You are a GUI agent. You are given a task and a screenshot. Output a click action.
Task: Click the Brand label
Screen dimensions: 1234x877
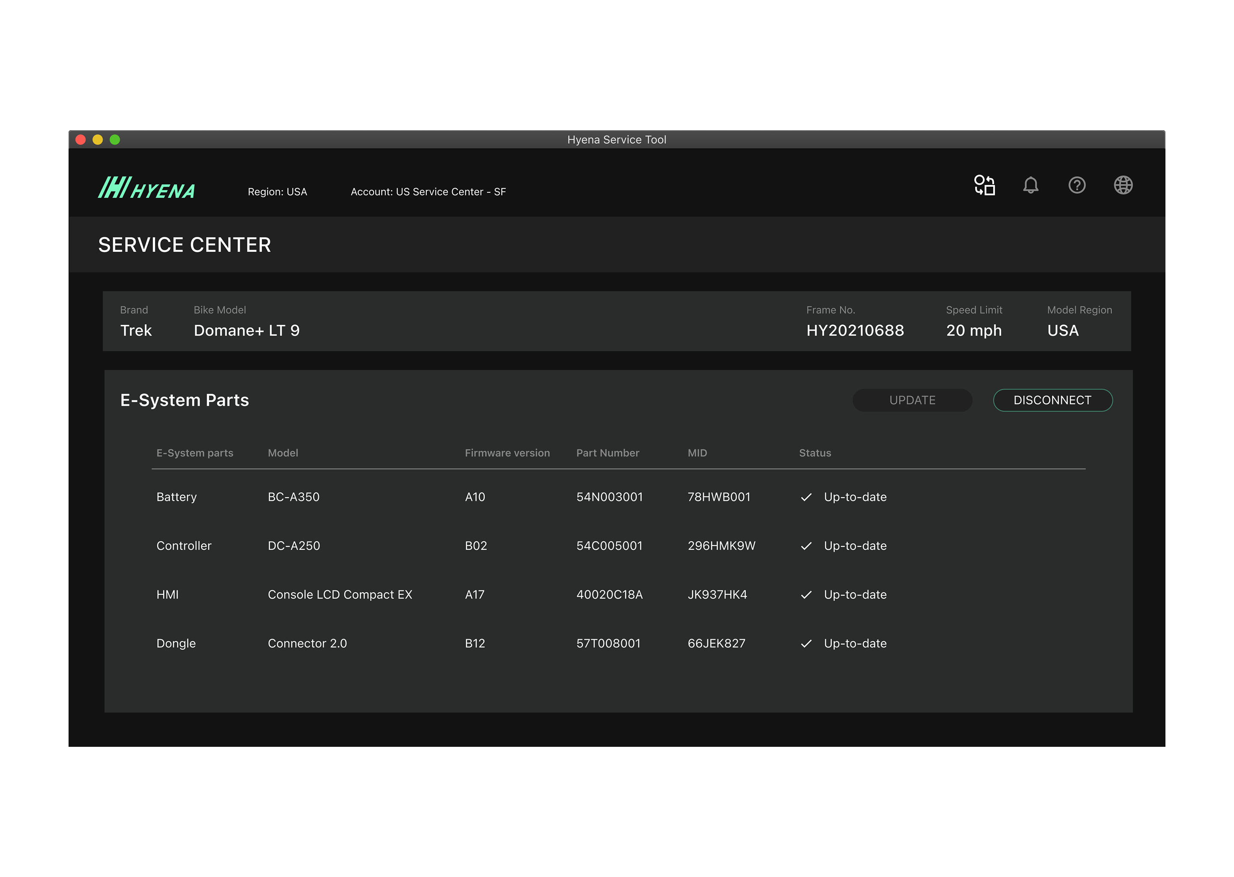tap(133, 310)
